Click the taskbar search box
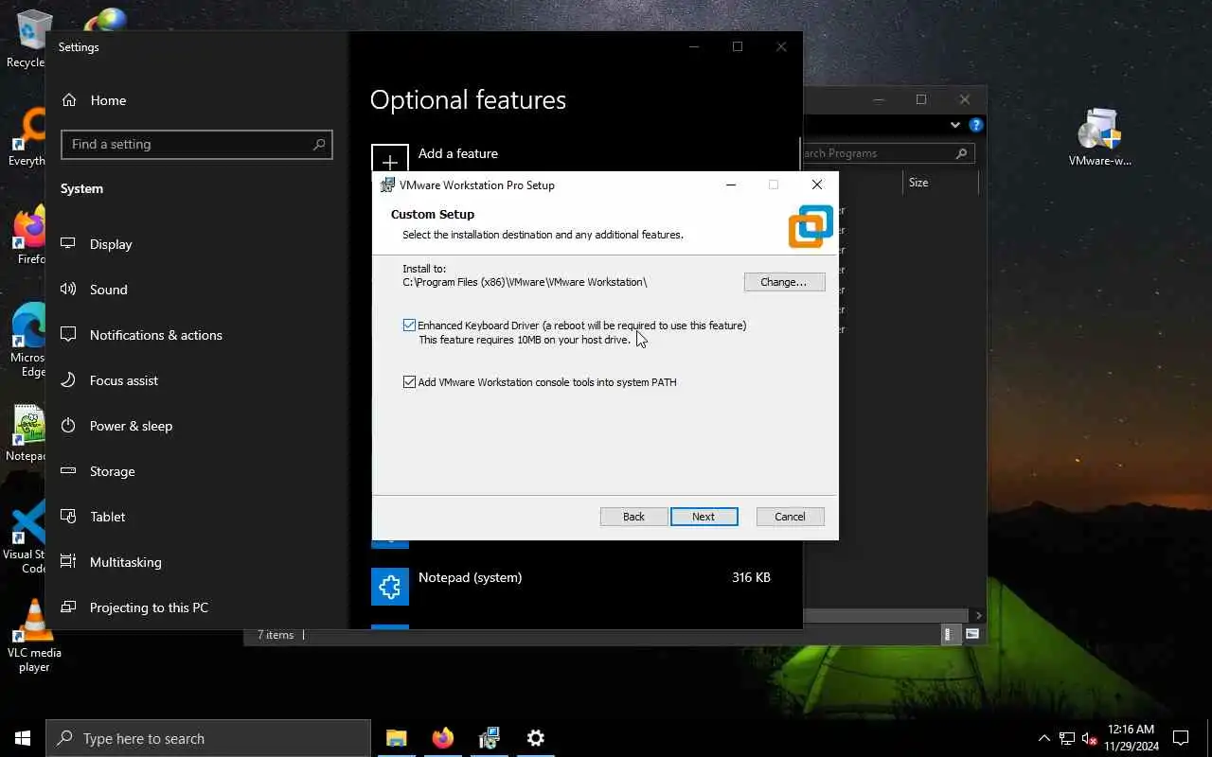 208,738
